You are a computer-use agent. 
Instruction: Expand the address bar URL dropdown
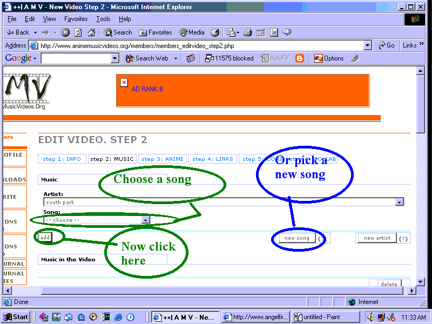368,45
